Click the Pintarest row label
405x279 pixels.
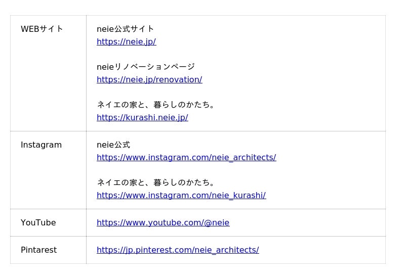pyautogui.click(x=38, y=250)
